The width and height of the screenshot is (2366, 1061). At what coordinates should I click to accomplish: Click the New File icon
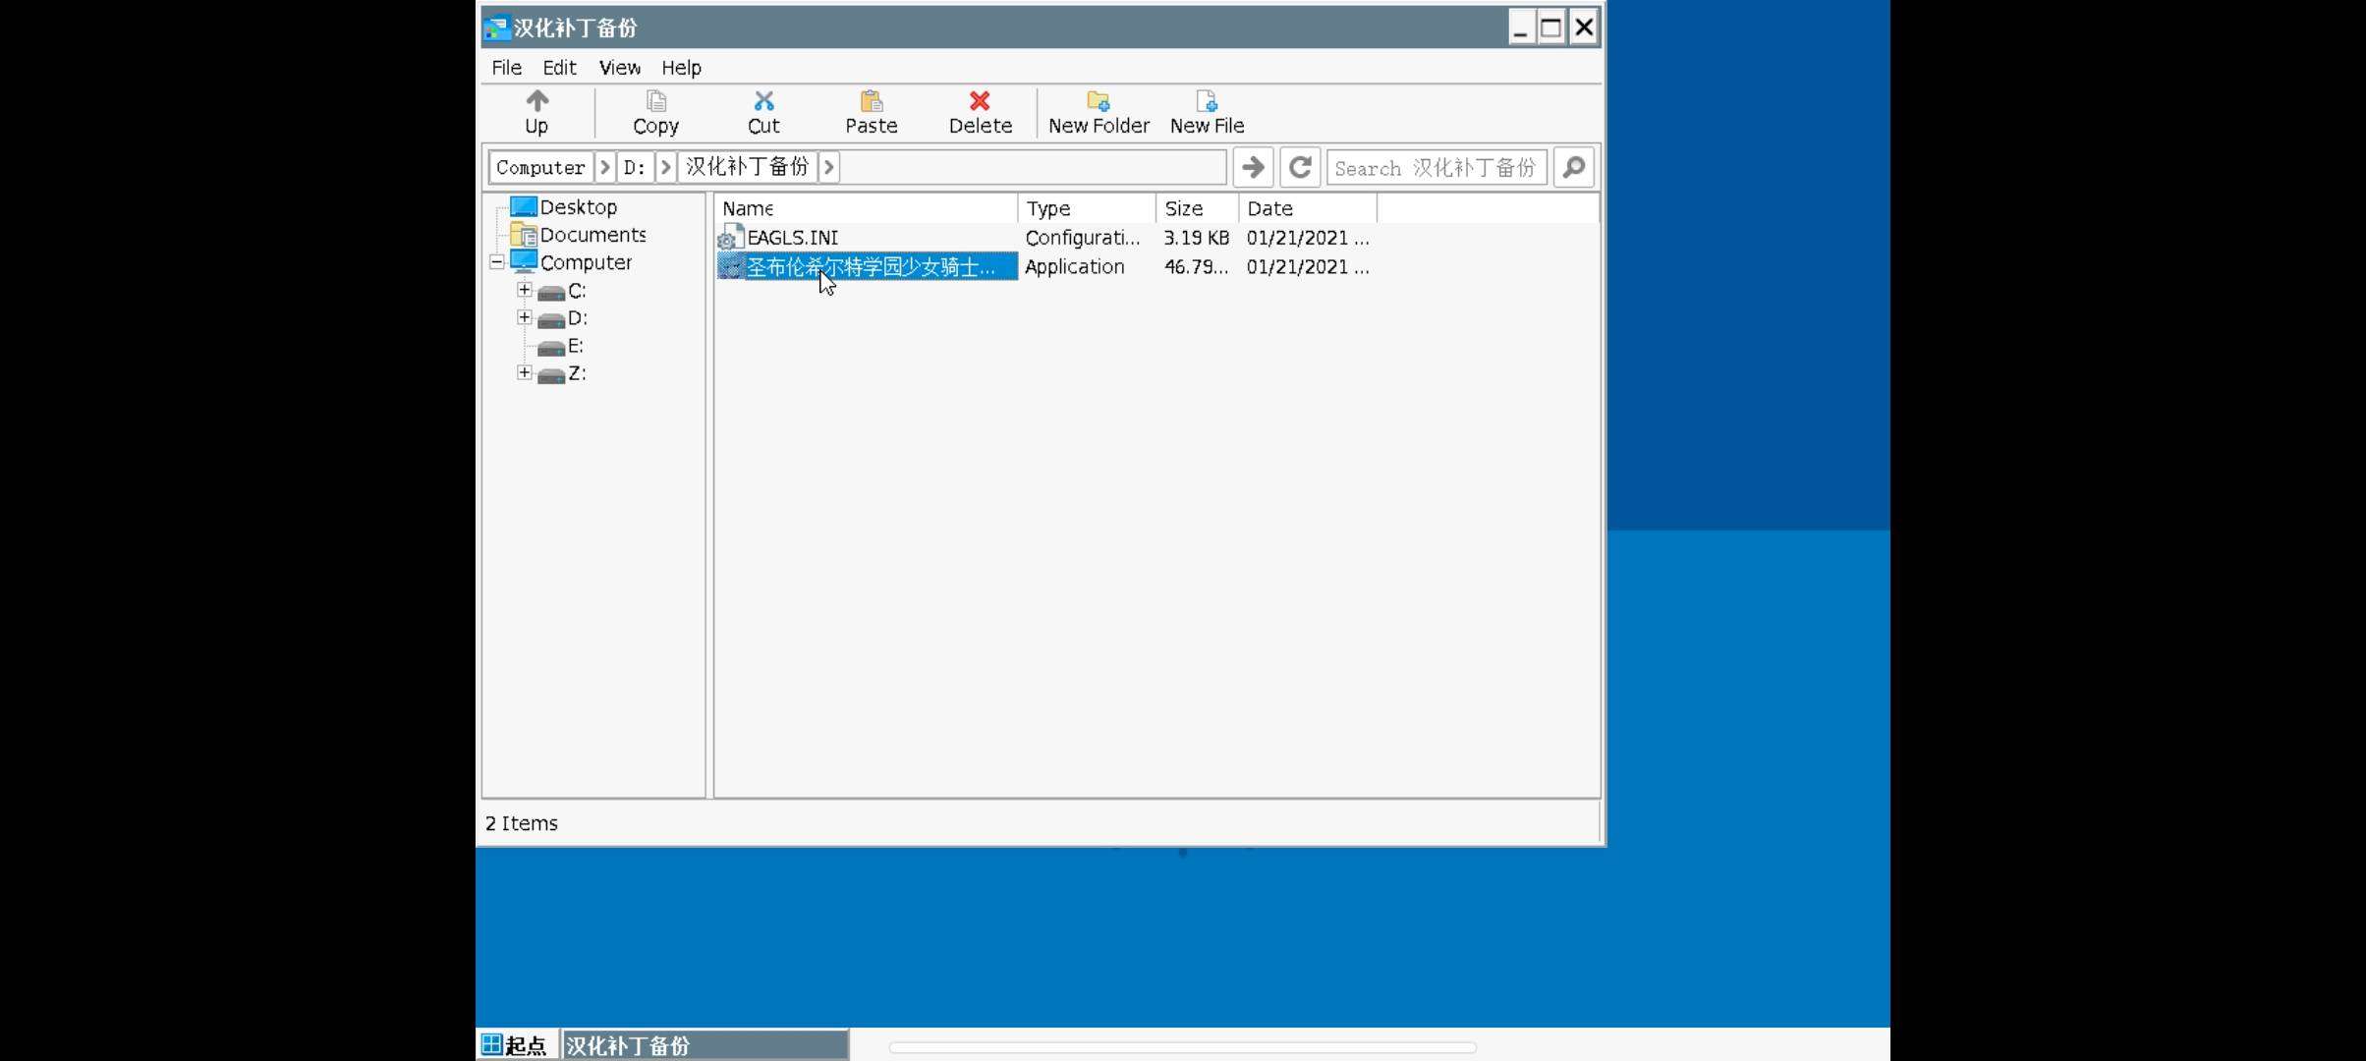pos(1207,101)
